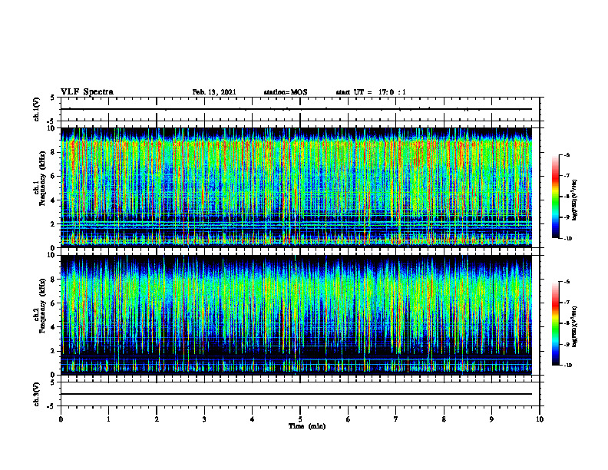Click the "-6" label on ch.2 color scale
This screenshot has width=608, height=470.
coord(567,282)
